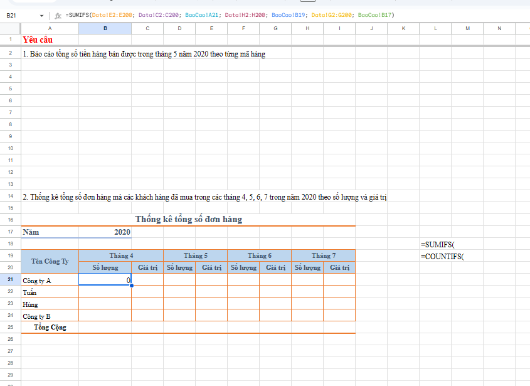Select row 14 header
The height and width of the screenshot is (386, 530).
pos(11,196)
